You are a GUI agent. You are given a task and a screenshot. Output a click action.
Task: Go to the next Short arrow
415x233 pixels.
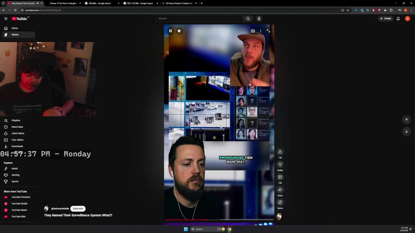pyautogui.click(x=406, y=131)
